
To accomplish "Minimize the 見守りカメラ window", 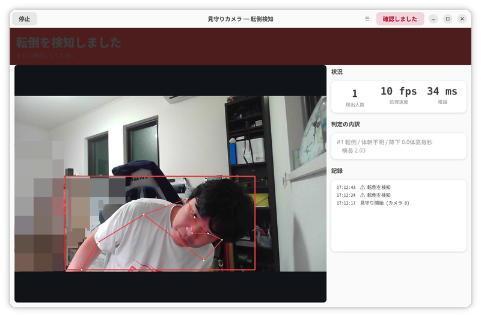I will coord(433,19).
